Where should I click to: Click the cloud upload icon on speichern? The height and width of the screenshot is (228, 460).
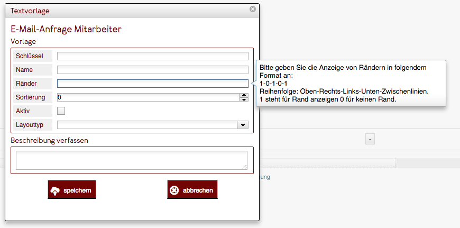[x=55, y=191]
